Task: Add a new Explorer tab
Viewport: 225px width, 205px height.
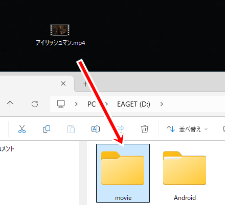Action: pyautogui.click(x=85, y=84)
